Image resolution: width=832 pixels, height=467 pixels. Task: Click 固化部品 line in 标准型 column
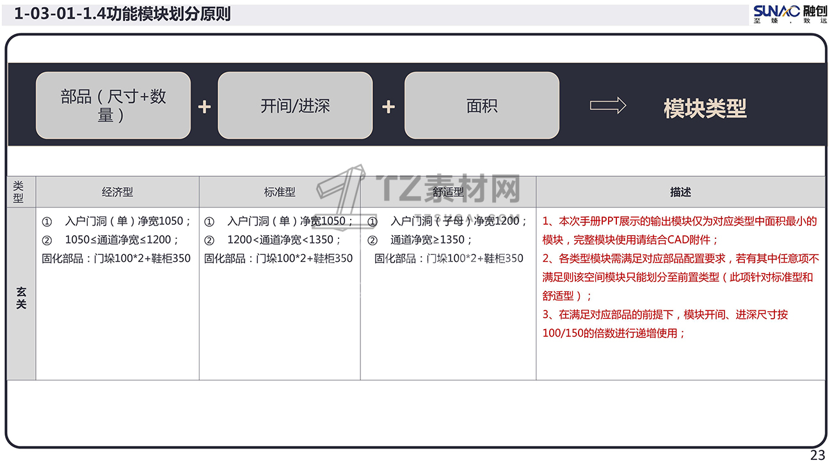pyautogui.click(x=278, y=258)
